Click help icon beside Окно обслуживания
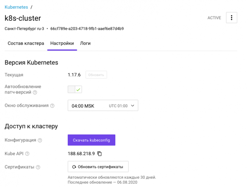Screen dimensions: 248x187 (x=52, y=106)
